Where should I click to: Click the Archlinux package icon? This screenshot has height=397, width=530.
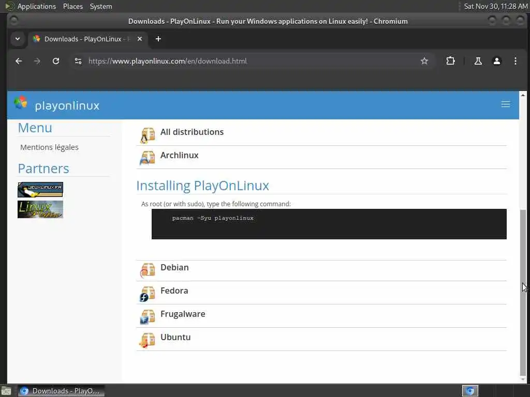click(x=148, y=158)
